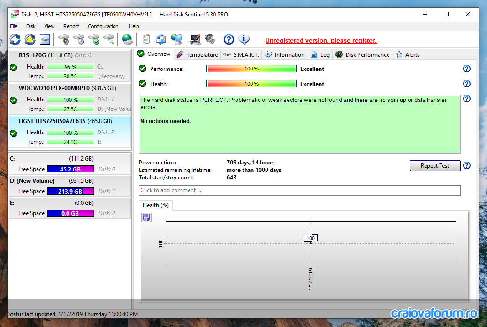Click the help icon beside status description box
487x327 pixels.
(x=466, y=99)
